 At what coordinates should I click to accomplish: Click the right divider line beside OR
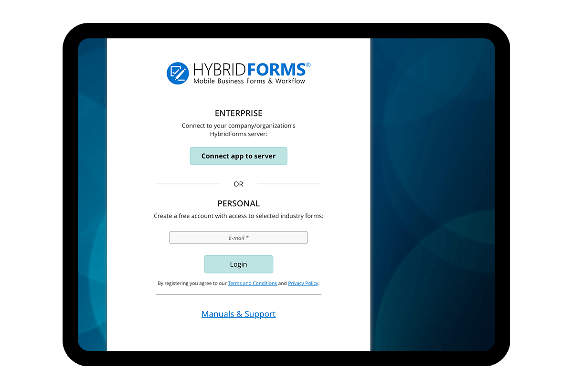point(289,183)
